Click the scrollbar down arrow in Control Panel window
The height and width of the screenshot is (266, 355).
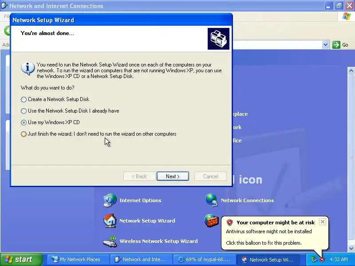(351, 248)
